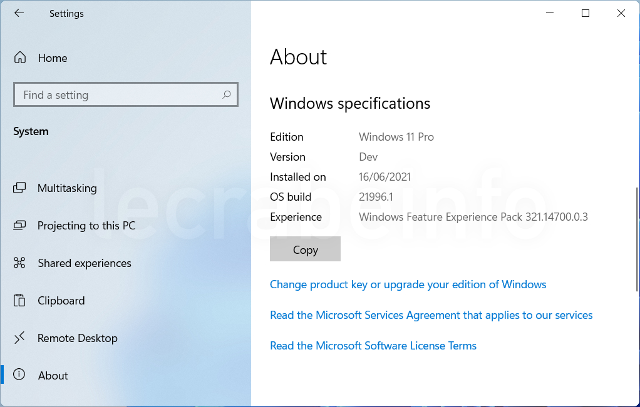
Task: Click the System section heading
Action: pyautogui.click(x=31, y=131)
